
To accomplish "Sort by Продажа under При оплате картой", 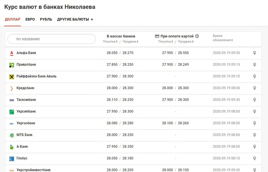I will click(x=186, y=42).
